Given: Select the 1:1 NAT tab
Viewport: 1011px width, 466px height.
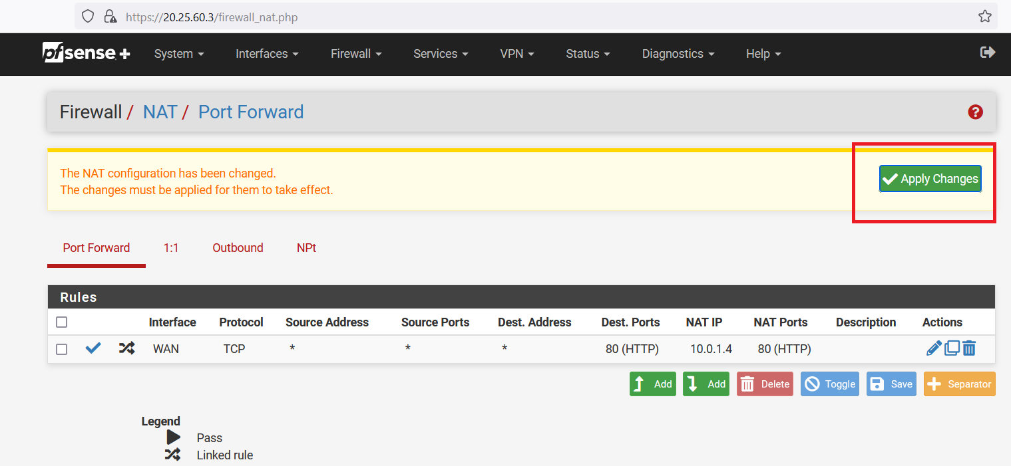Looking at the screenshot, I should 171,248.
